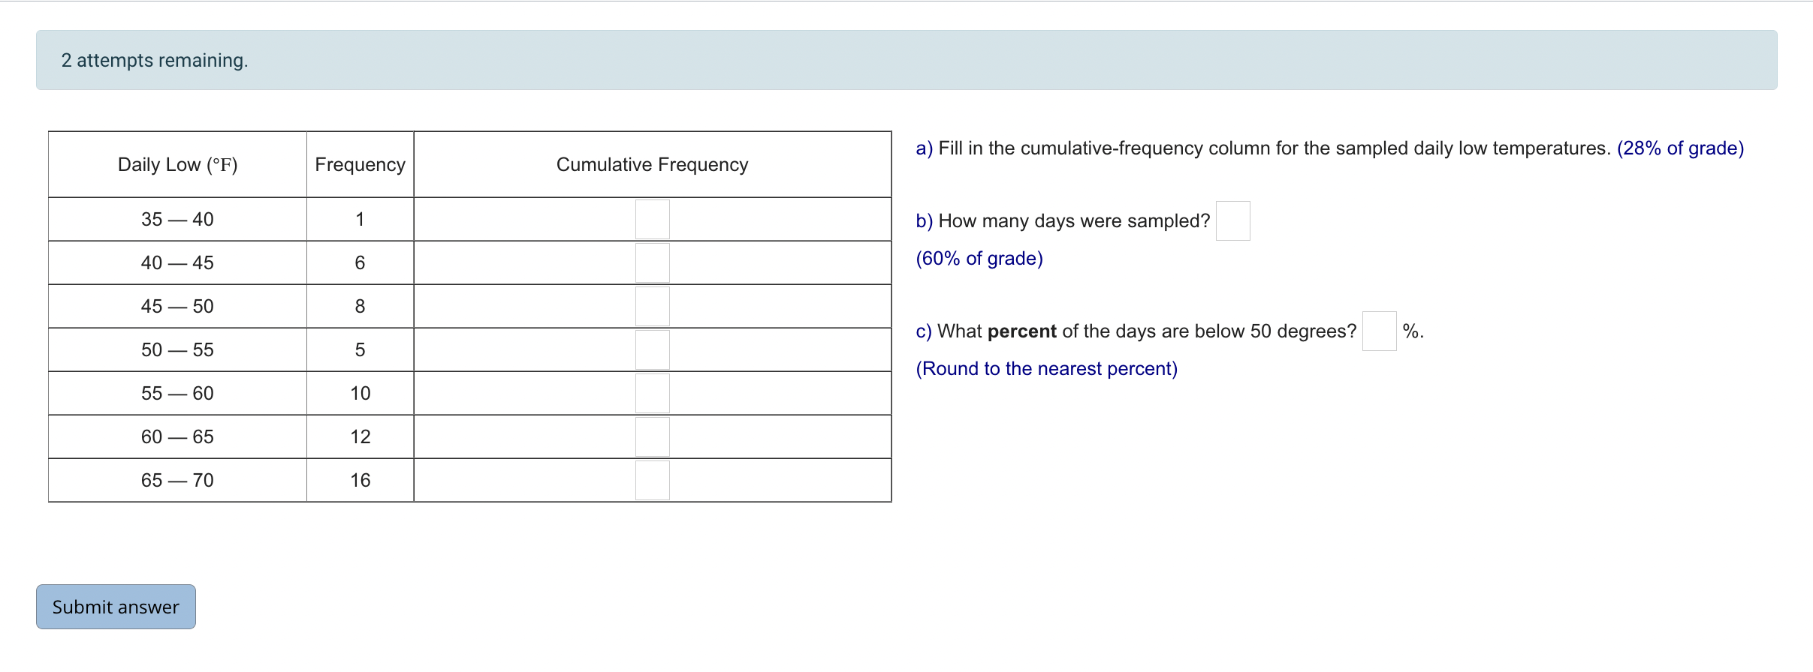Click the 65 — 70 row label
1813x672 pixels.
[177, 480]
